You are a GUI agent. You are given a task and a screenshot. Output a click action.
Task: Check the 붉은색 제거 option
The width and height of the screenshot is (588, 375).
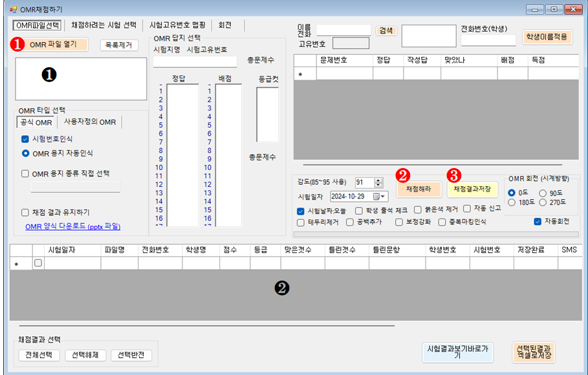click(x=418, y=209)
